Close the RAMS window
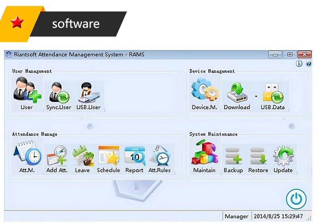318x222 pixels. pyautogui.click(x=304, y=54)
